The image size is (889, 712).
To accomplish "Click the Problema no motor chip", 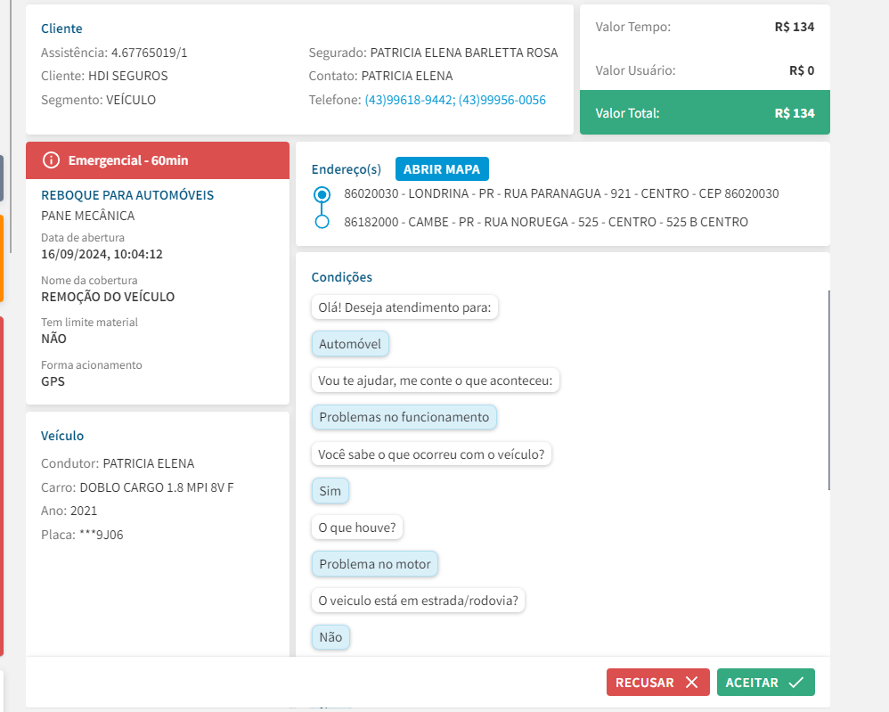I will [374, 564].
